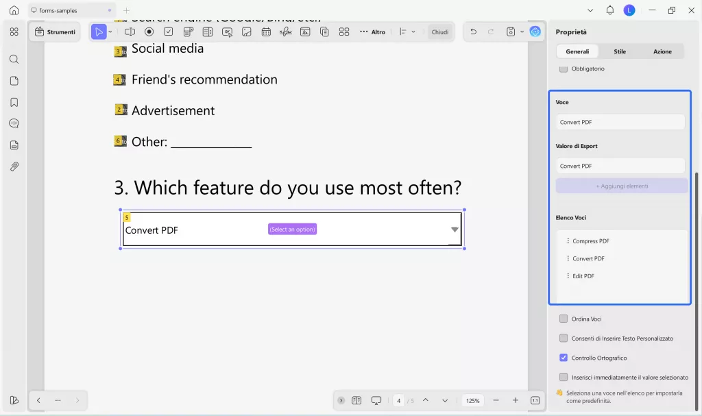Click the actual size 1:1 icon

(x=535, y=400)
